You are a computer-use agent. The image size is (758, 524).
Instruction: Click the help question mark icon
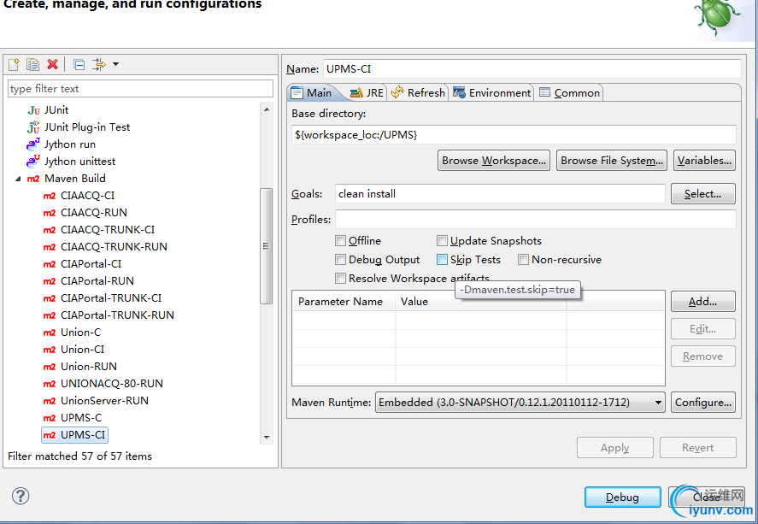point(21,496)
